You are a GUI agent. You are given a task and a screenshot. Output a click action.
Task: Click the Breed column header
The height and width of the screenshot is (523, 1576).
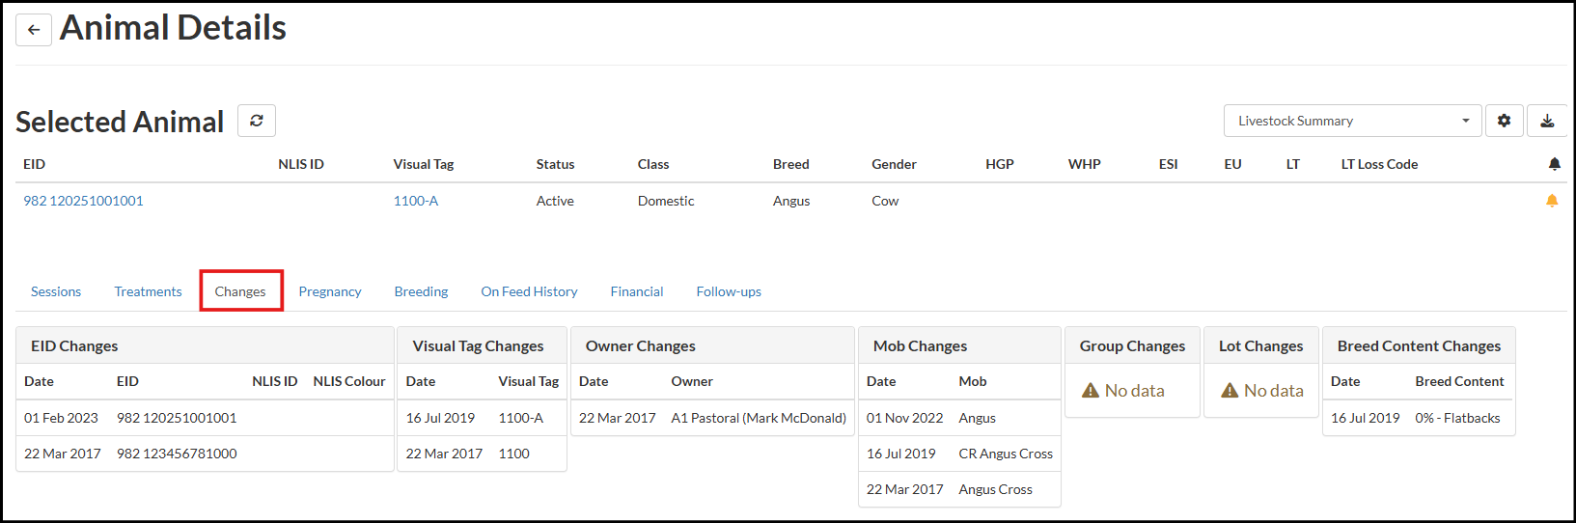tap(790, 164)
